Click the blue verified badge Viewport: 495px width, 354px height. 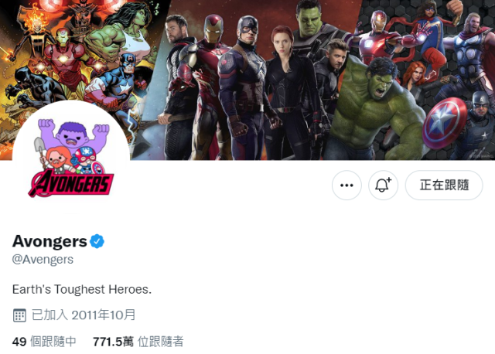click(x=97, y=241)
